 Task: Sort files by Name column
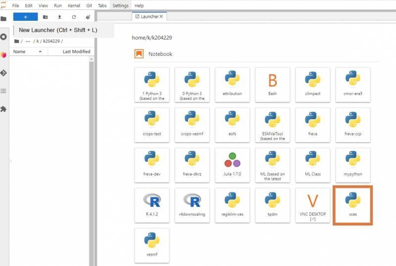[x=29, y=51]
